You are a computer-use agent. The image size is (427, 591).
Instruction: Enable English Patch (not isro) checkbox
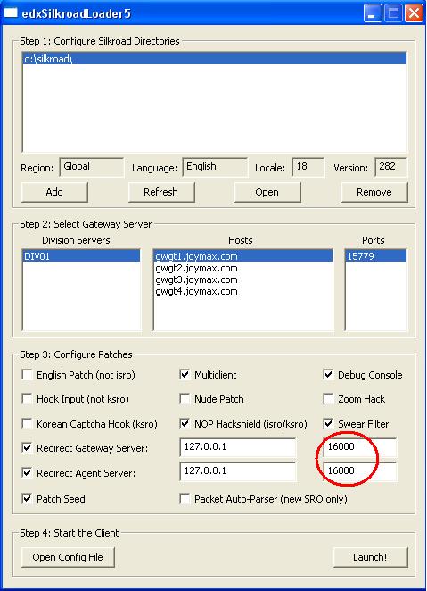[27, 375]
